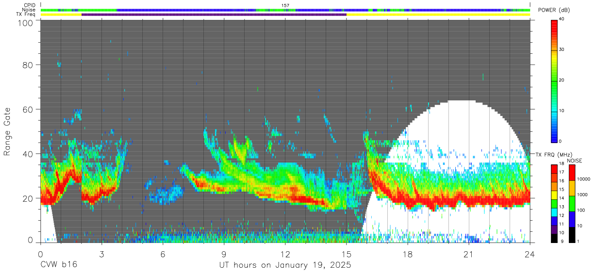Click the 80 tick on the Range Gate axis

coord(28,65)
